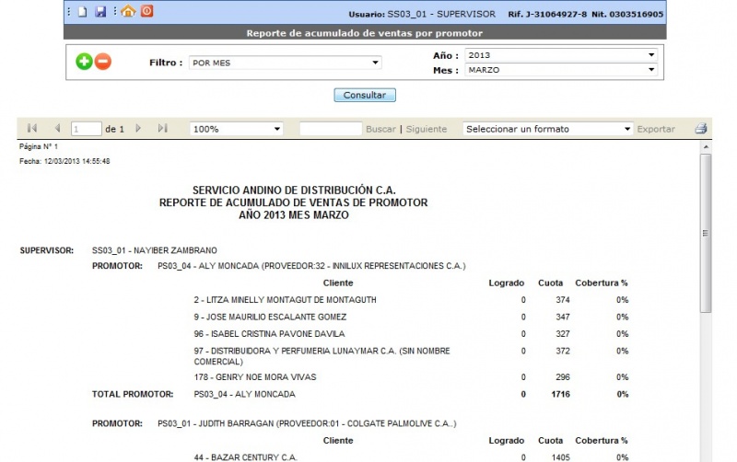The width and height of the screenshot is (737, 462).
Task: Click the Rif. J-31064927-8 text
Action: pos(547,14)
